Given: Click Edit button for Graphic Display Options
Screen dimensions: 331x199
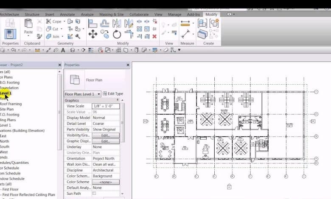Looking at the screenshot, I should (x=106, y=141).
